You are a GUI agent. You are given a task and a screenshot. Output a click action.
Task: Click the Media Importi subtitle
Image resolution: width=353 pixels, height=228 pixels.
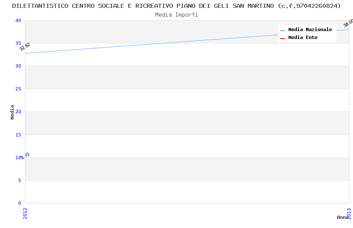(176, 15)
